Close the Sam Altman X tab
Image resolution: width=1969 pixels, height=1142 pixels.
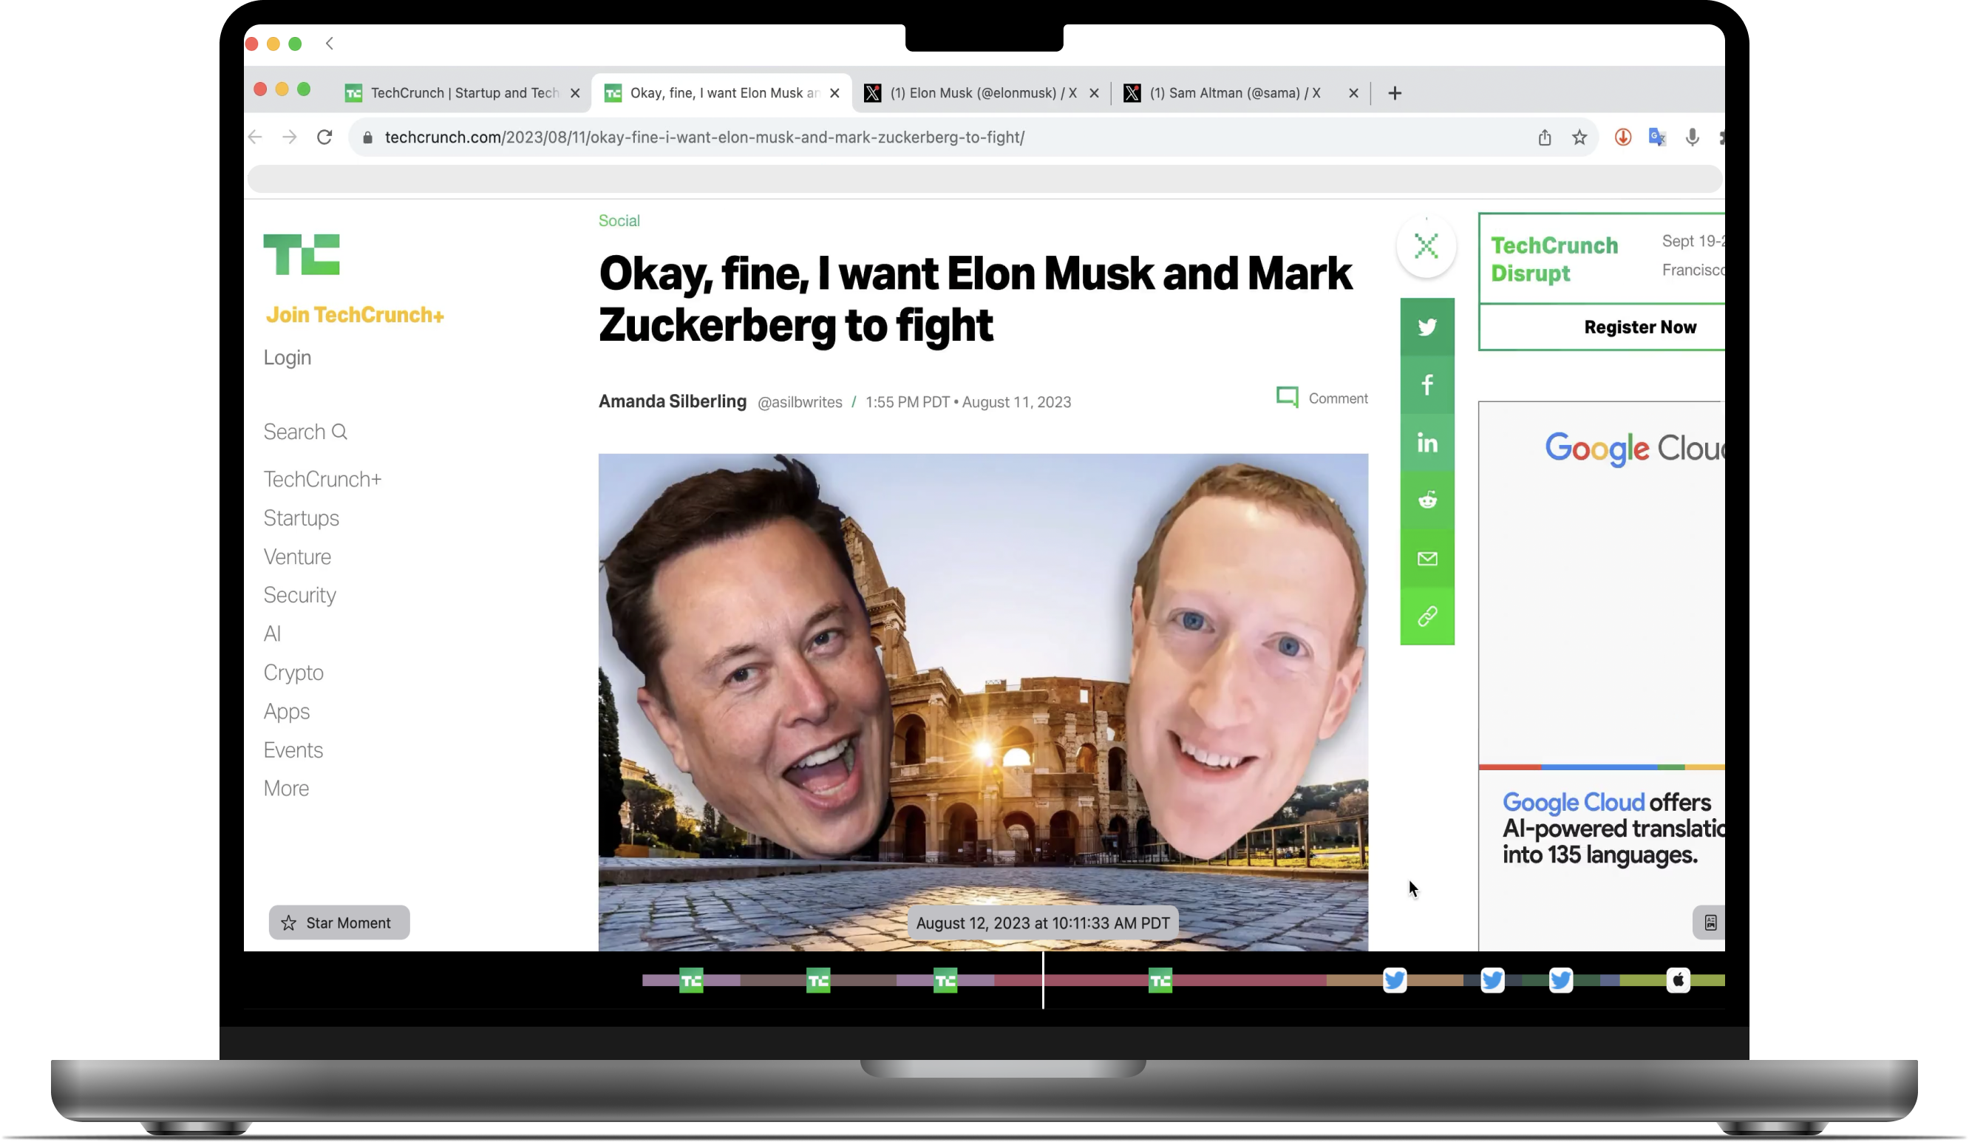pyautogui.click(x=1353, y=93)
